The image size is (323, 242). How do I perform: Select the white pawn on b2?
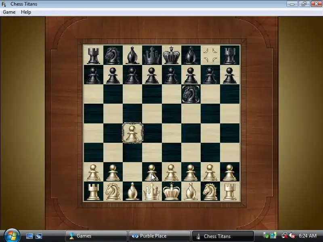pyautogui.click(x=113, y=173)
